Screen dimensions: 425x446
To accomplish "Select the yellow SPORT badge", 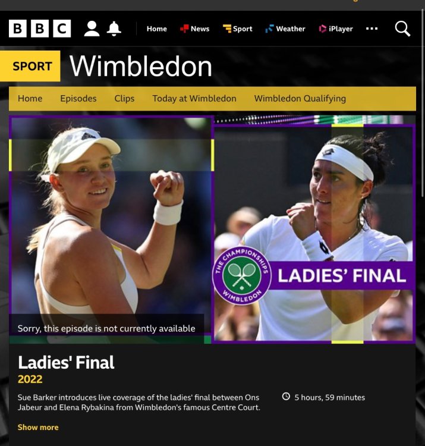I will click(x=30, y=66).
